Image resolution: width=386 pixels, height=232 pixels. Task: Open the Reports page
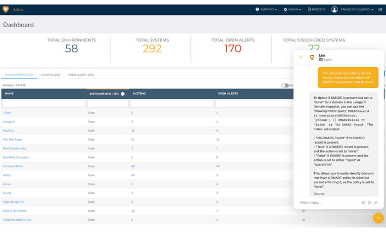pos(317,9)
